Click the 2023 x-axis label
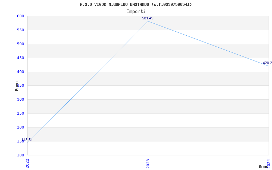The width and height of the screenshot is (272, 170). pos(148,164)
